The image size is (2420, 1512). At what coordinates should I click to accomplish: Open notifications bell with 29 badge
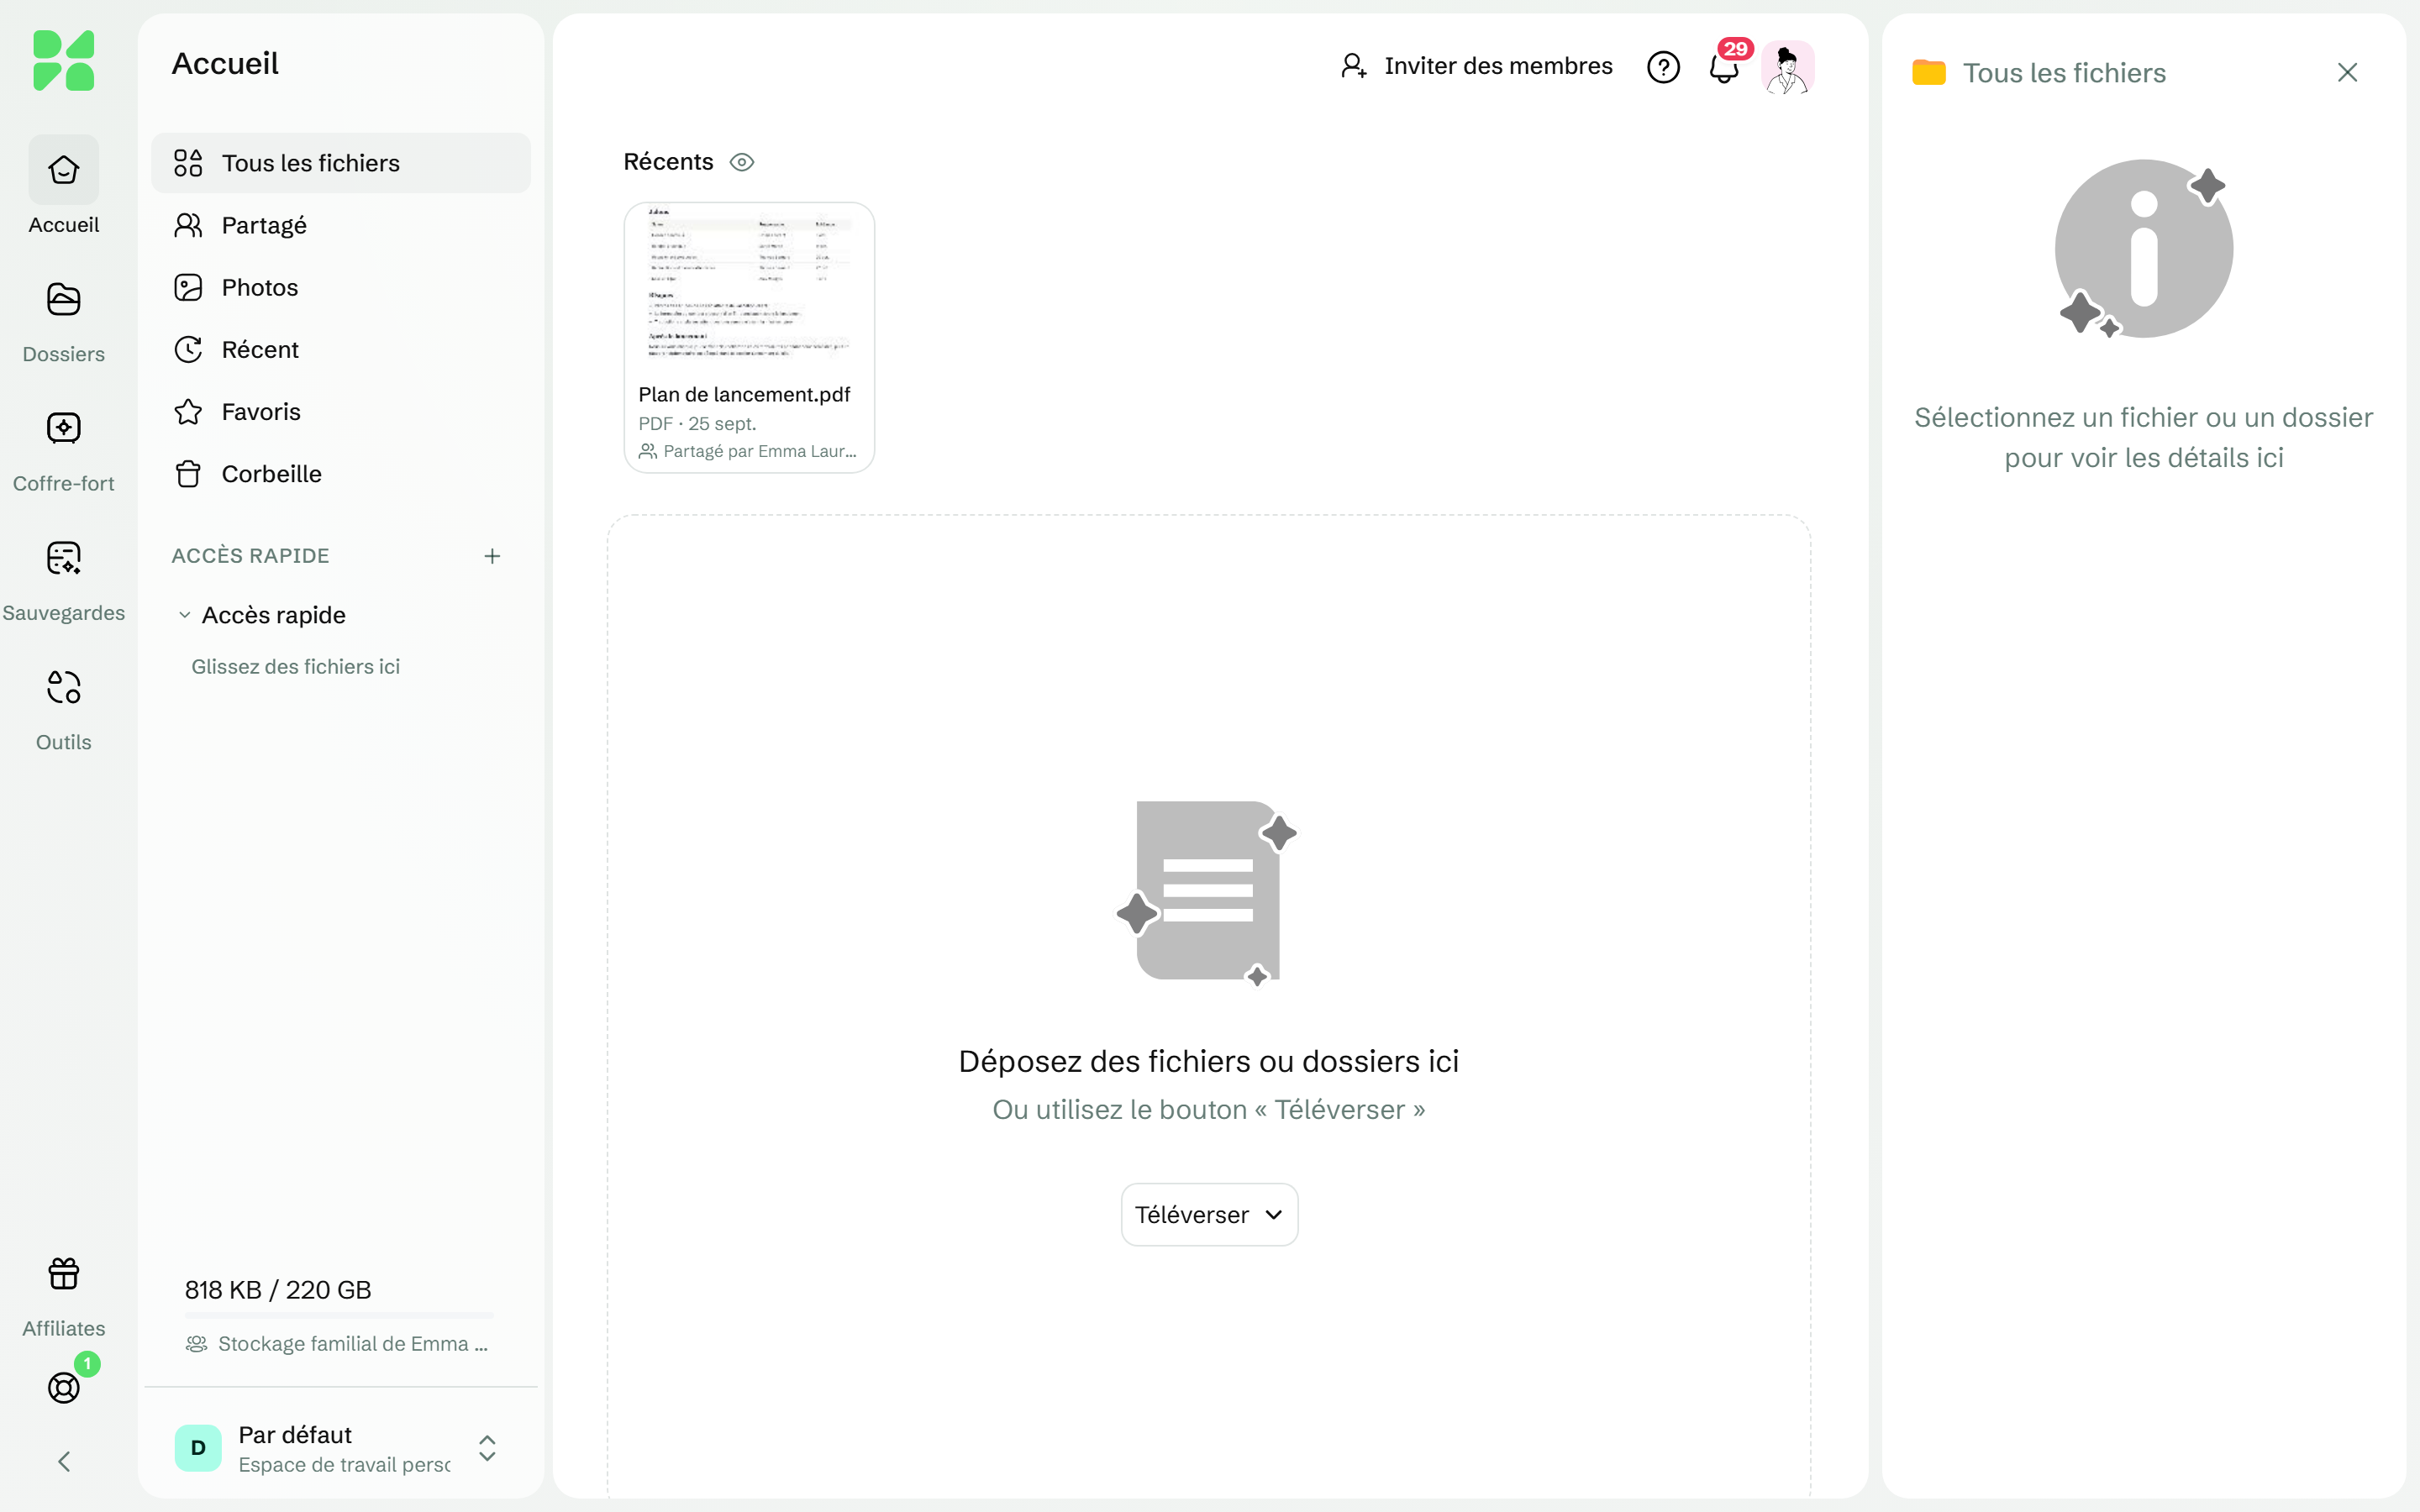[1724, 67]
